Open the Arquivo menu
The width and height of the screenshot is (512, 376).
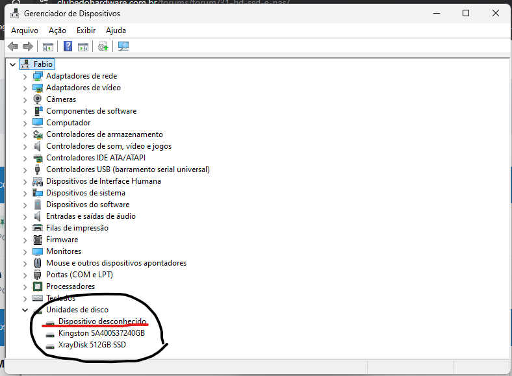tap(25, 31)
